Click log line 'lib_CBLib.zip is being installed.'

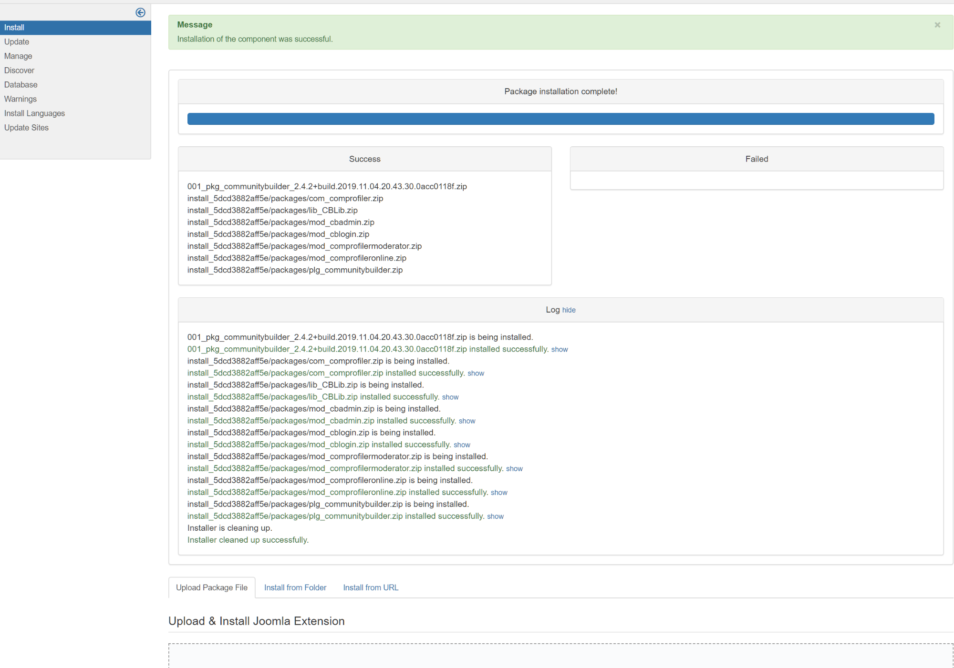[x=305, y=385]
